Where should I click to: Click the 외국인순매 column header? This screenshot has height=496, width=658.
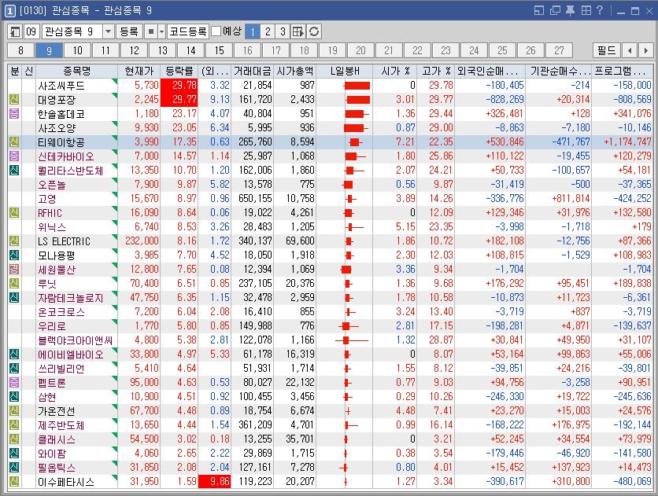click(490, 72)
